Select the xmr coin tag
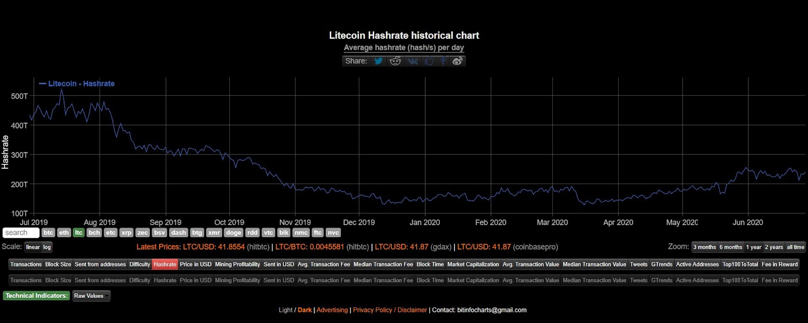Screen dimensions: 808x323 pos(214,233)
